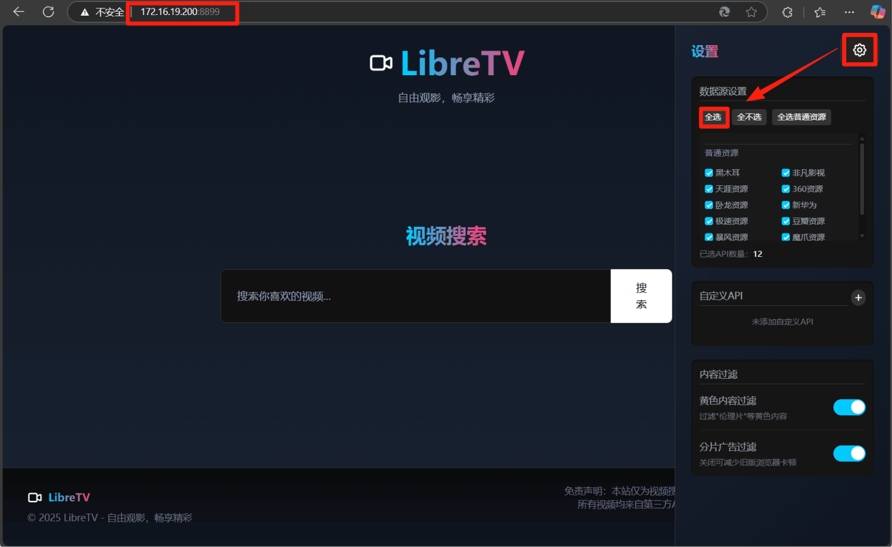The width and height of the screenshot is (892, 547).
Task: Turn off the 分片广告过滤 switch
Action: 849,453
